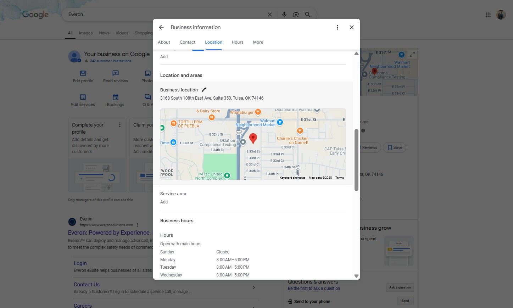This screenshot has height=308, width=513.
Task: Open the About tab
Action: (x=164, y=42)
